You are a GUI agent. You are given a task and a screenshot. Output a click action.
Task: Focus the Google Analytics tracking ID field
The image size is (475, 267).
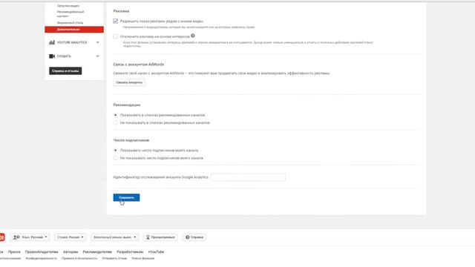click(248, 177)
